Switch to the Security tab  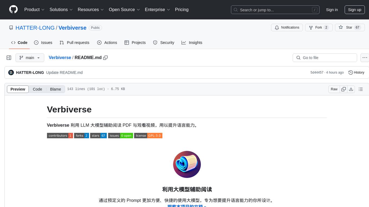coord(164,43)
